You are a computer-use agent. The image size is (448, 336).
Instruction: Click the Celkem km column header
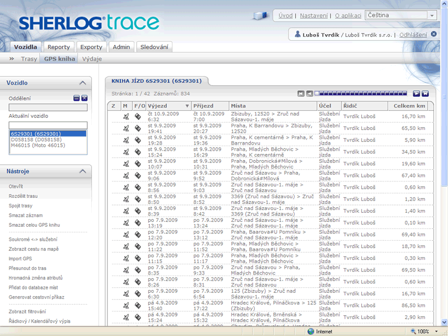(409, 106)
